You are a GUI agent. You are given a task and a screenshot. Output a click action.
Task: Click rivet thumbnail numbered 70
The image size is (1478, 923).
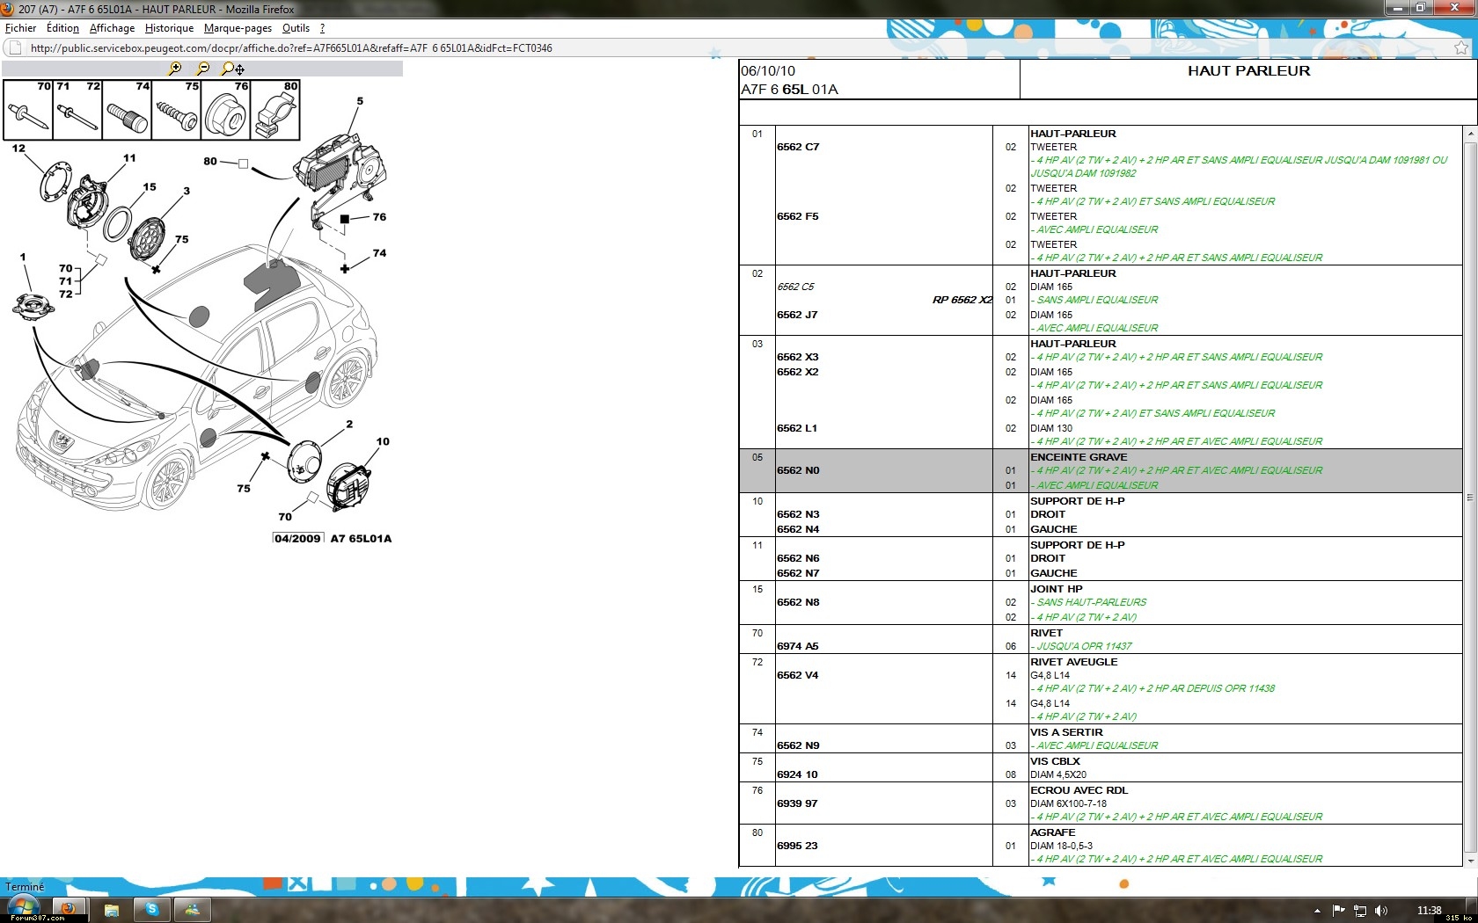point(29,110)
